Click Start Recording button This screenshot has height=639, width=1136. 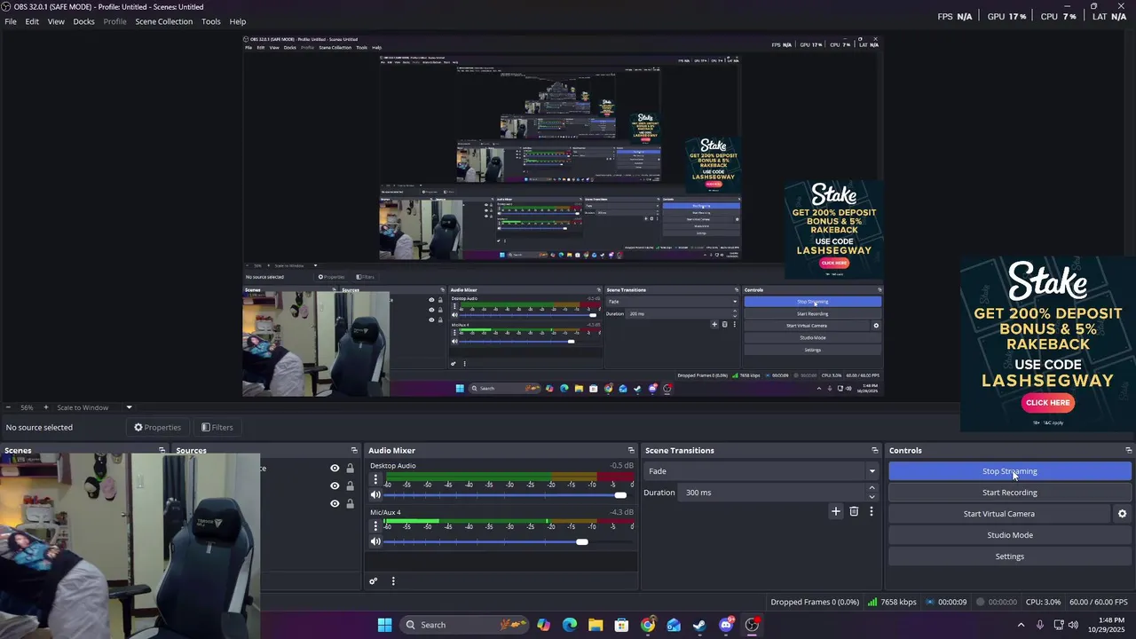1010,493
